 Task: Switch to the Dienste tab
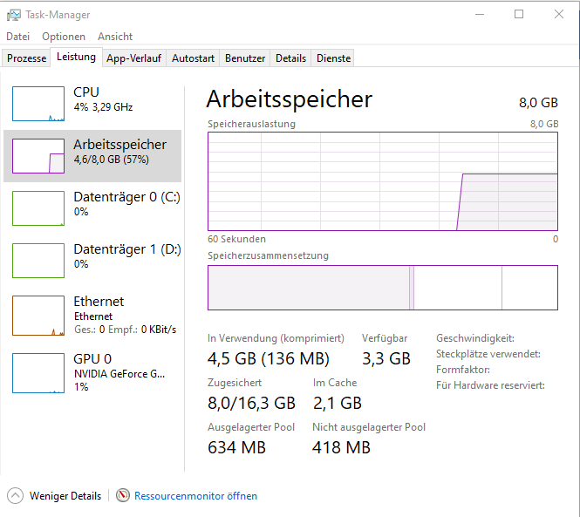tap(333, 58)
